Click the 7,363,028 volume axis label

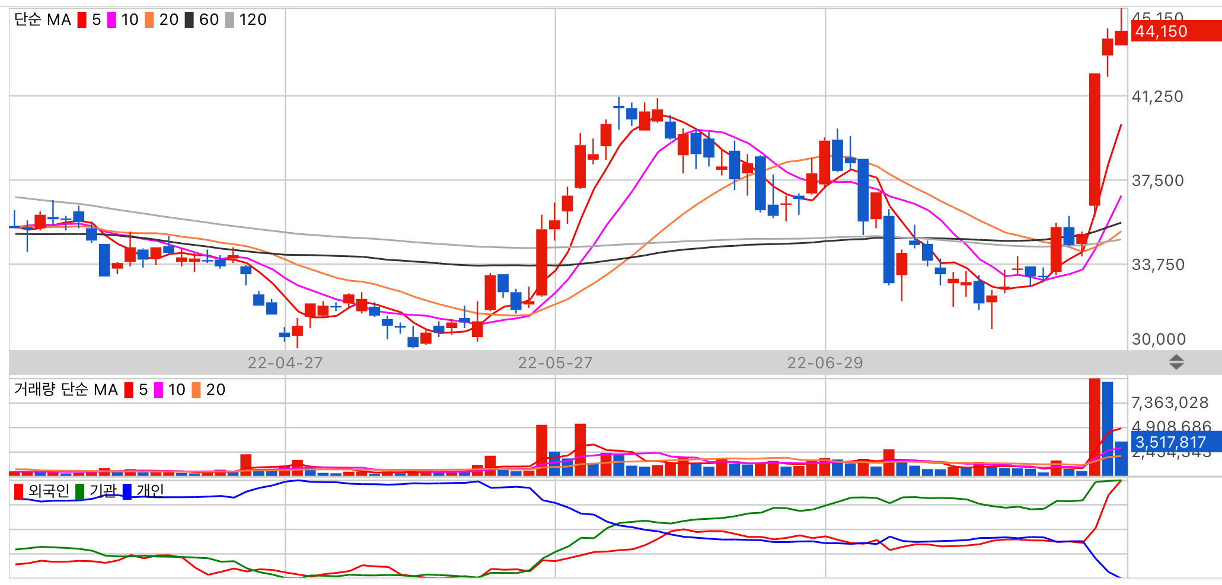click(x=1170, y=403)
